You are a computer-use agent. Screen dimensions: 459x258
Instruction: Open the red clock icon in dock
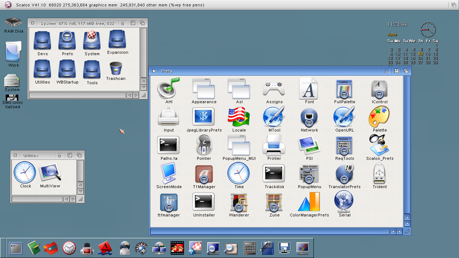tap(69, 248)
